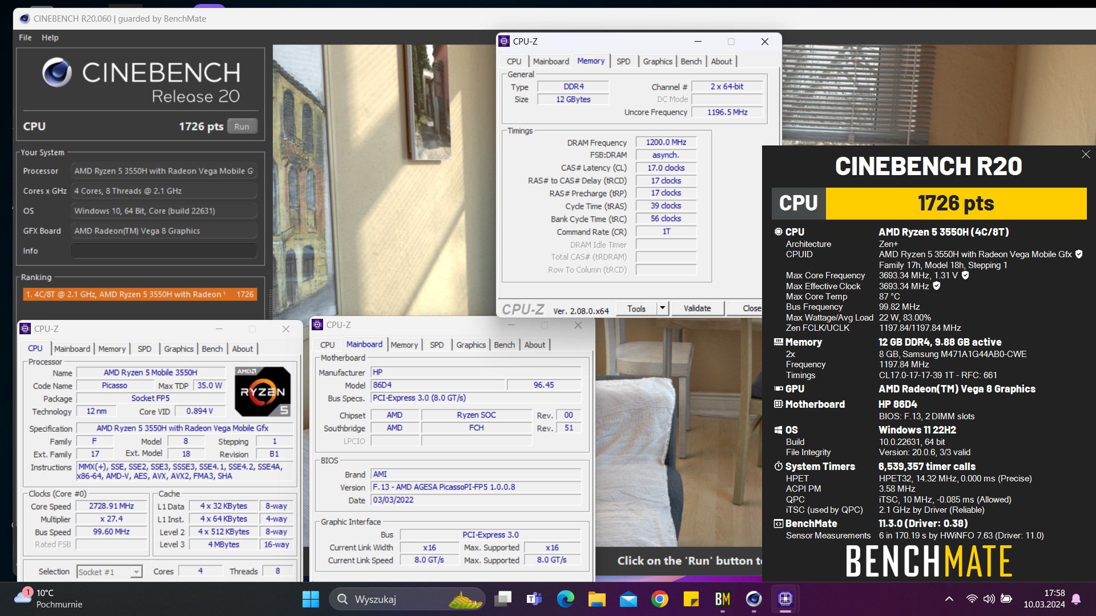
Task: Open CPU tab in Memory CPU-Z window
Action: 514,62
